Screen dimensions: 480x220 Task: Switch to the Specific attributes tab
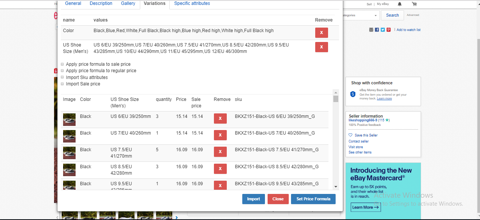[x=192, y=3]
